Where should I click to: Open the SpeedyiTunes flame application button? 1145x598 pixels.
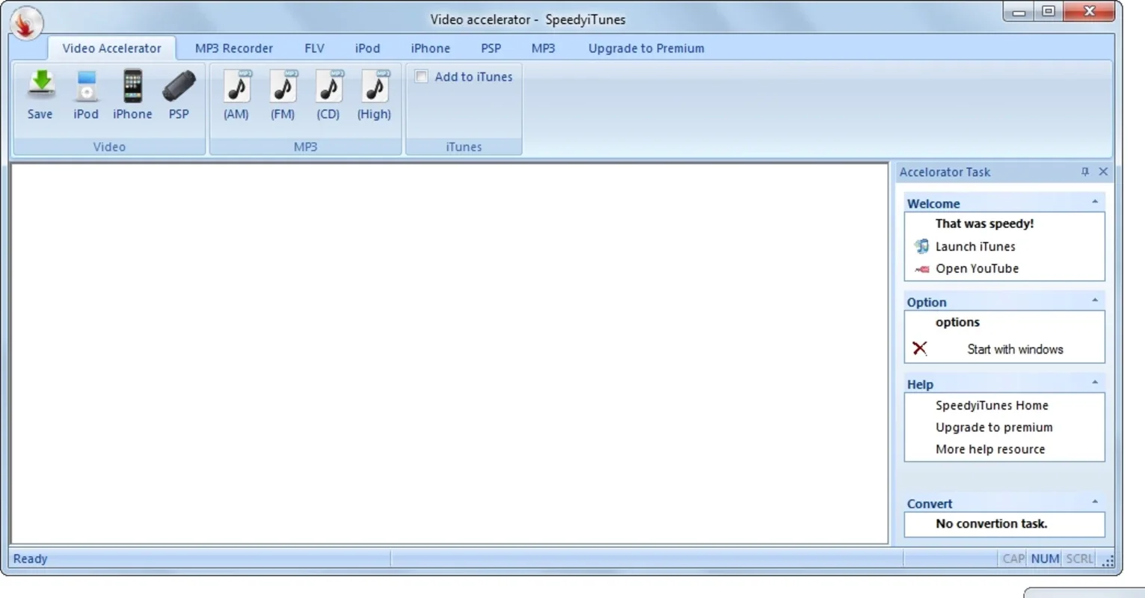pyautogui.click(x=26, y=22)
